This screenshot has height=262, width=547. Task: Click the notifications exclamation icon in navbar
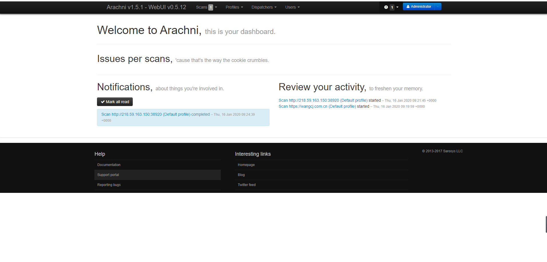coord(386,7)
